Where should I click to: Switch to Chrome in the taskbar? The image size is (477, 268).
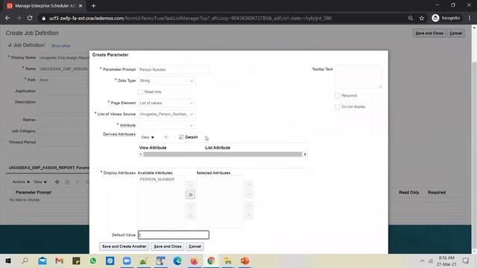click(x=211, y=261)
